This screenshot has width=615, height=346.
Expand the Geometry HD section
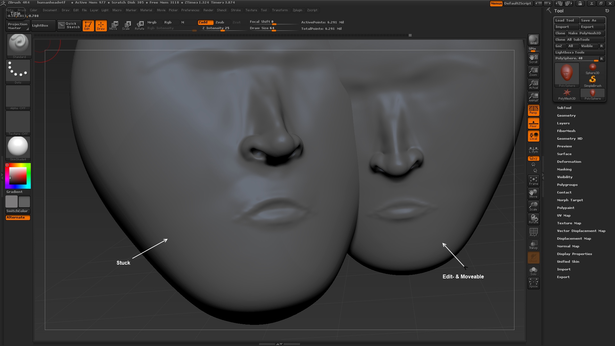click(x=570, y=138)
